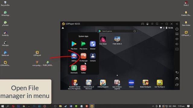Click the Android home button in sidebar

[177, 79]
